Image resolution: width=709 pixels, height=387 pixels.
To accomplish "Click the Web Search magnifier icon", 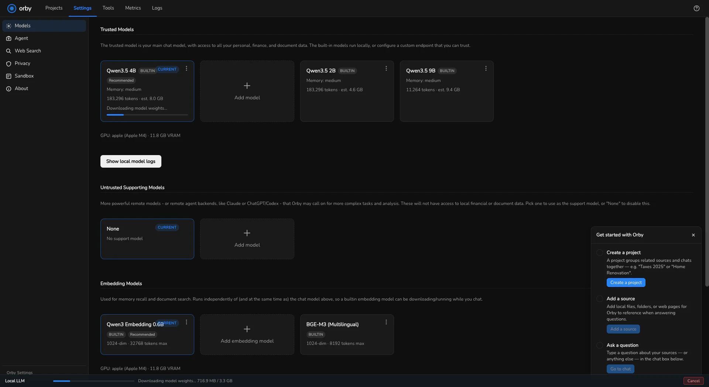I will click(x=8, y=51).
